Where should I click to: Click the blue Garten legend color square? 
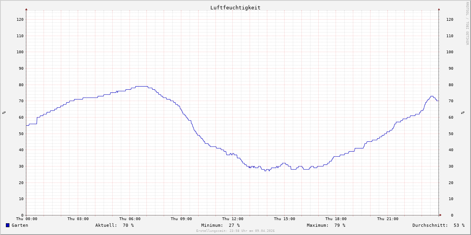pyautogui.click(x=7, y=225)
